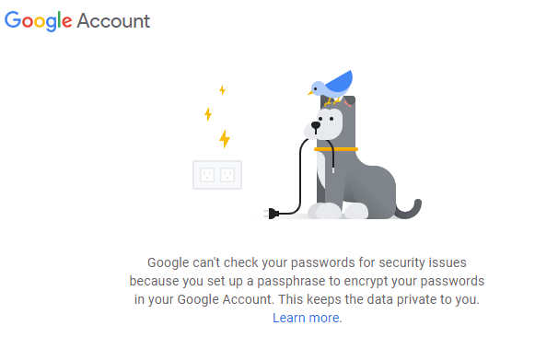Open the Learn more link
Viewport: 535px width, 349px height.
(x=306, y=318)
